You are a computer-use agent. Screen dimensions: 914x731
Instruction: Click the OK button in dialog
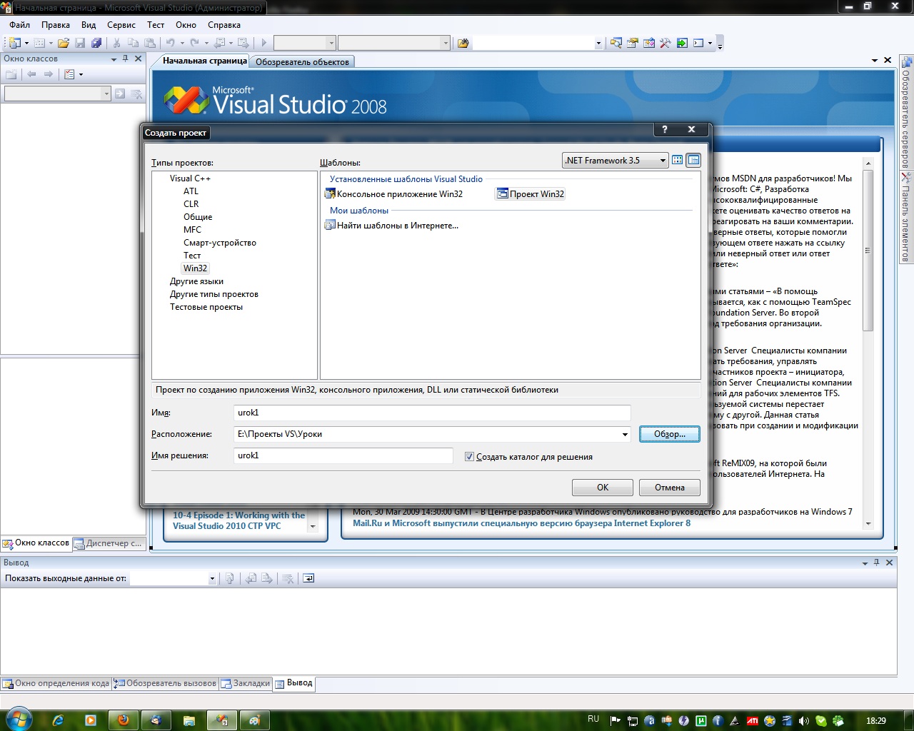603,488
